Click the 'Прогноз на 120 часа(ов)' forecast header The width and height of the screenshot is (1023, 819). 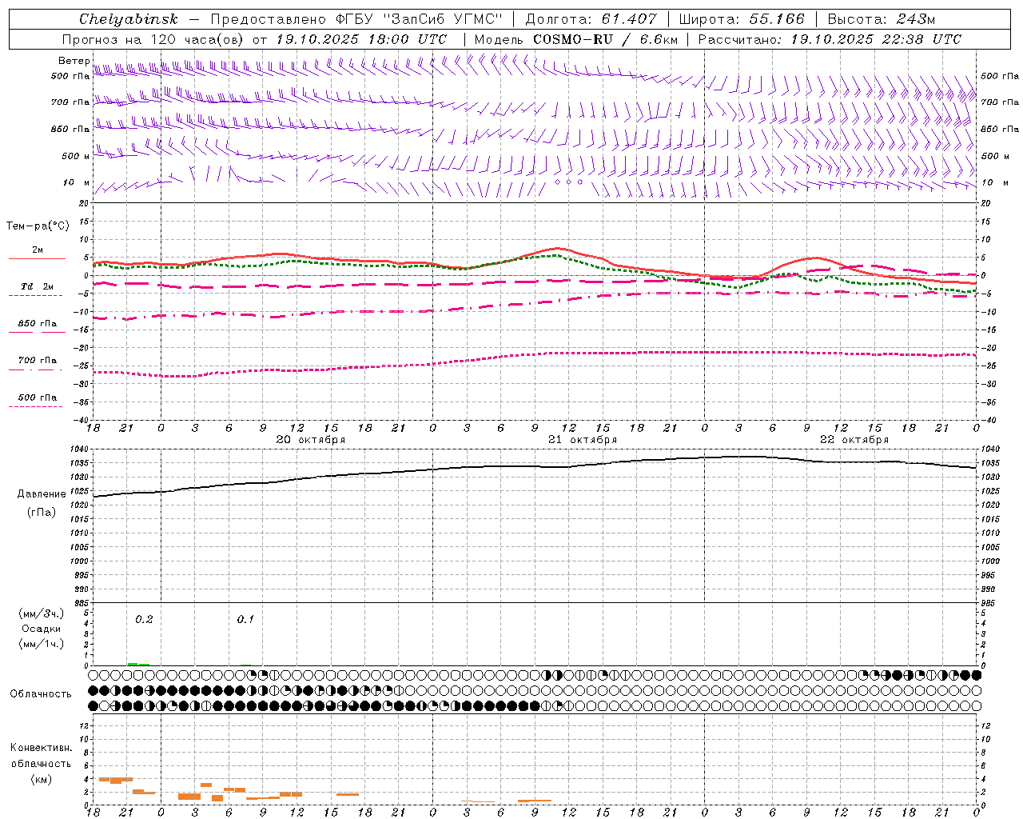(x=153, y=39)
